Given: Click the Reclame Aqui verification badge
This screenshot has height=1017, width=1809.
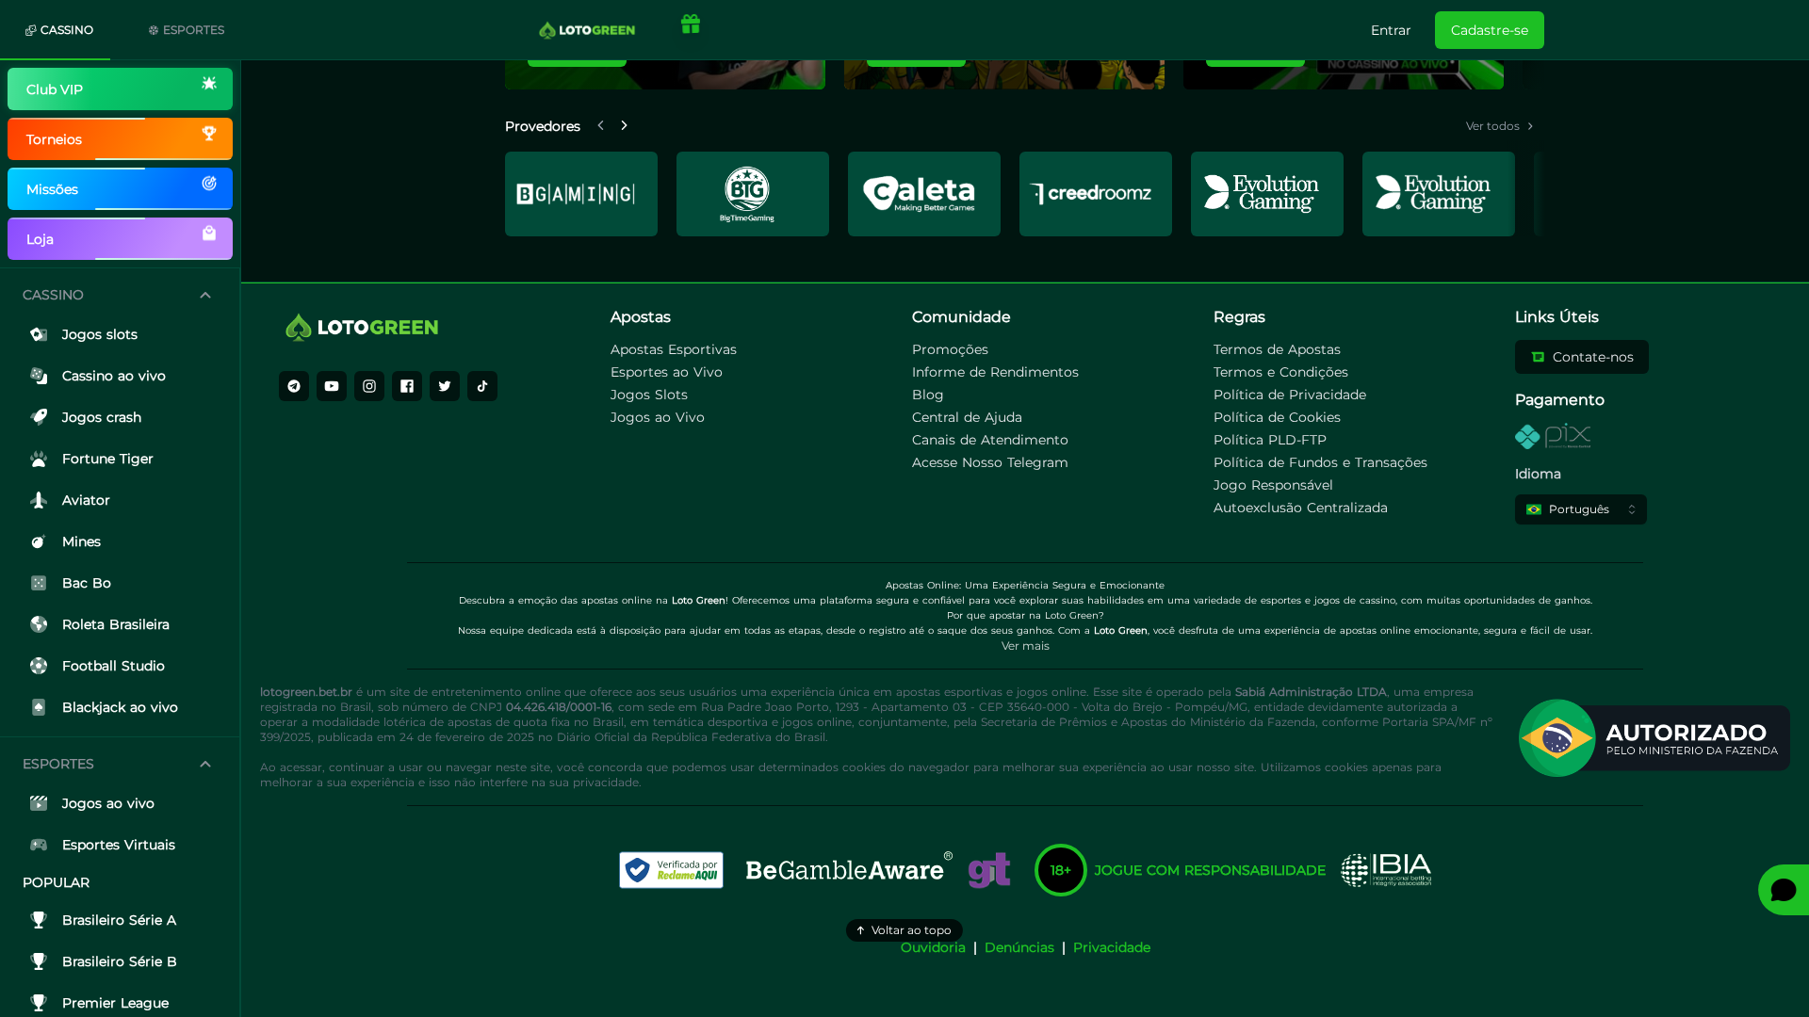Looking at the screenshot, I should (671, 870).
